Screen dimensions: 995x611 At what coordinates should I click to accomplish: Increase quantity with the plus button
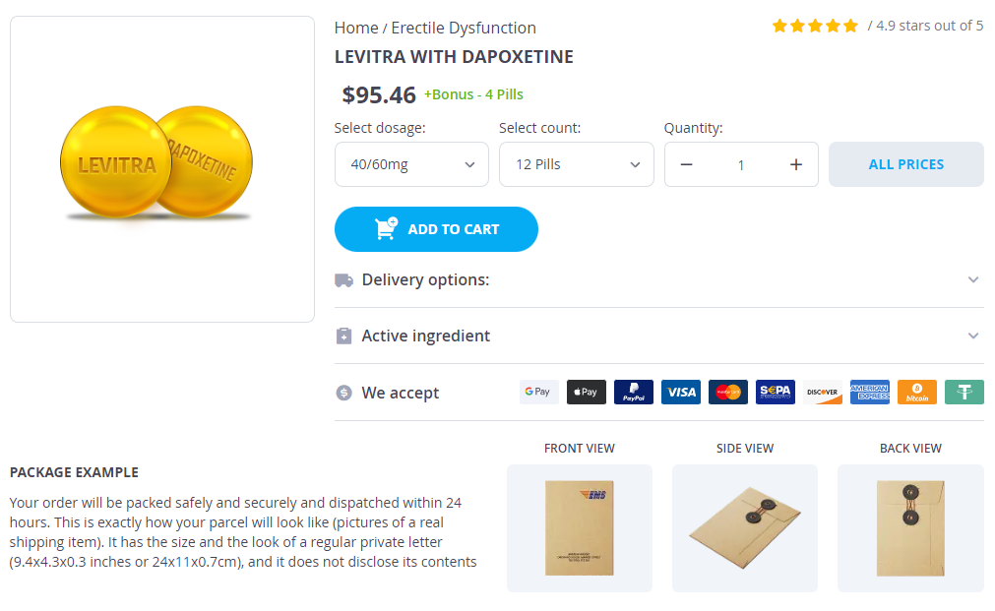pyautogui.click(x=796, y=164)
